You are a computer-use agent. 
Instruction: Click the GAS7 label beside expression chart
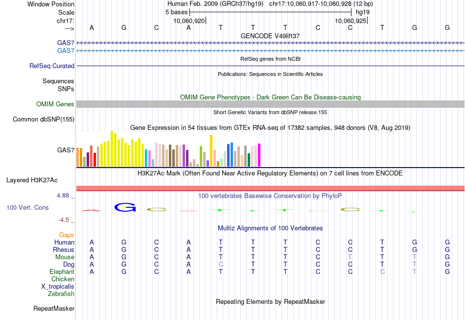66,150
